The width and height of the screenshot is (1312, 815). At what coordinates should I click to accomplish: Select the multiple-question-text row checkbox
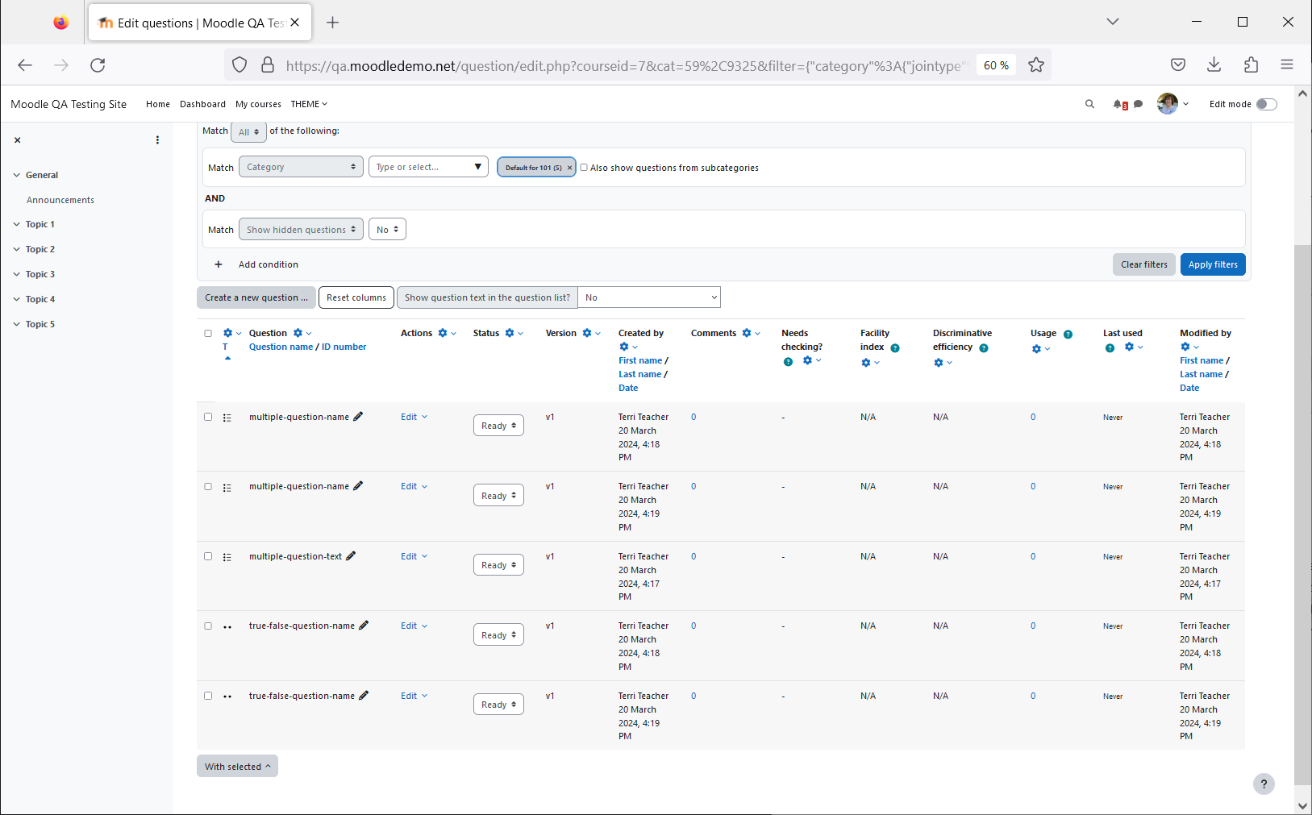pyautogui.click(x=208, y=556)
